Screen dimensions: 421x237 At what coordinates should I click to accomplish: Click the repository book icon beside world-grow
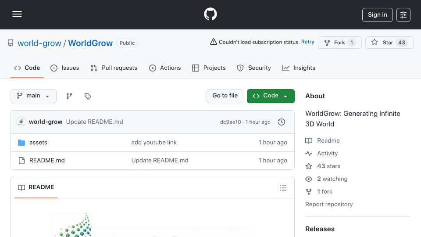coord(11,43)
